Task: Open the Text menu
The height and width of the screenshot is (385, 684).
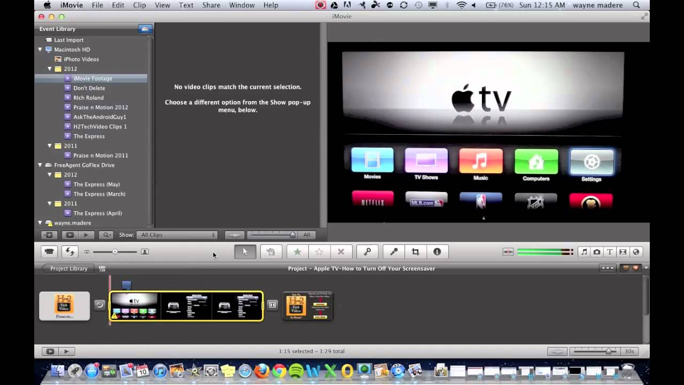Action: tap(186, 5)
